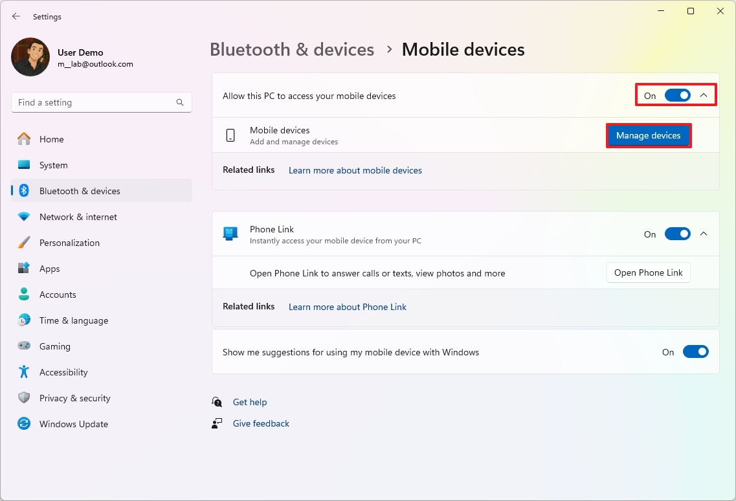Disable PC access to mobile devices
Screen dimensions: 736x501
pos(677,95)
